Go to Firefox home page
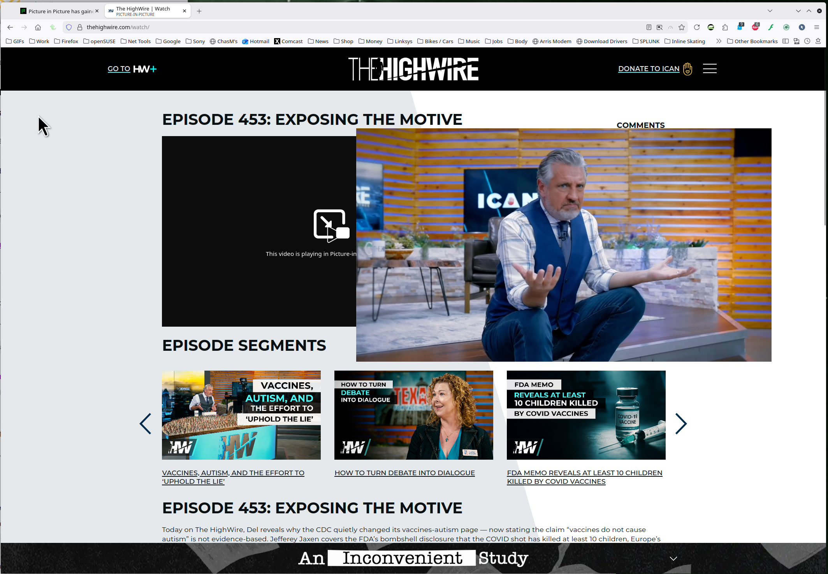This screenshot has width=828, height=574. click(x=38, y=27)
